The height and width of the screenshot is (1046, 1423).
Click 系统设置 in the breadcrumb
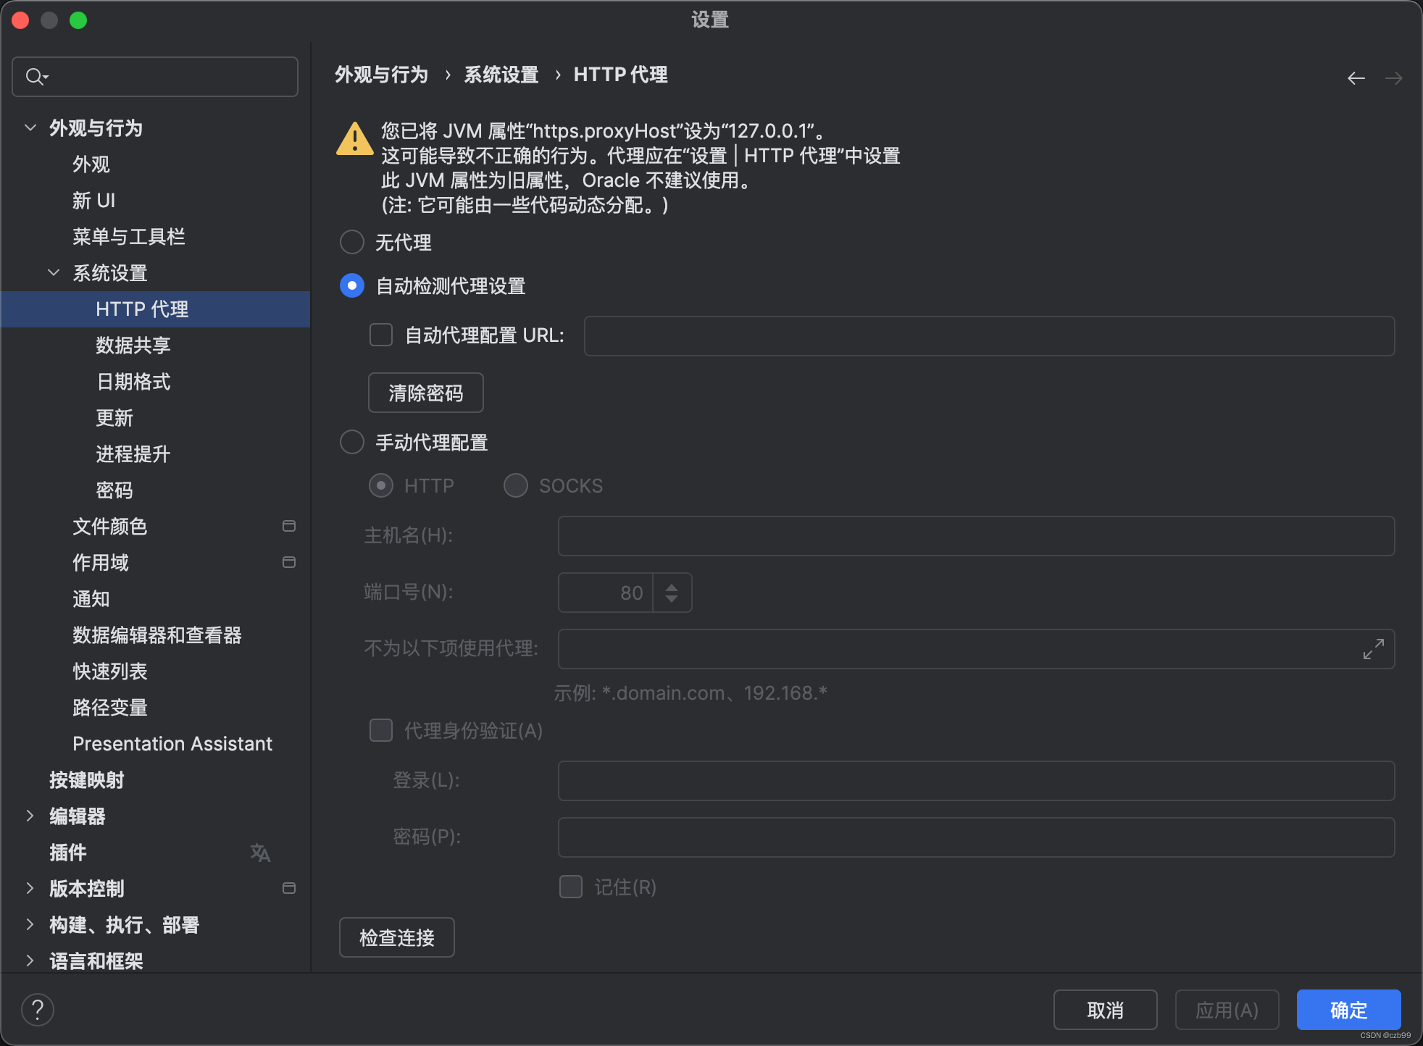(501, 75)
